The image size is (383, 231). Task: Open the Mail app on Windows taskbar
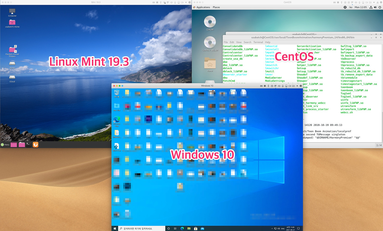(203, 228)
